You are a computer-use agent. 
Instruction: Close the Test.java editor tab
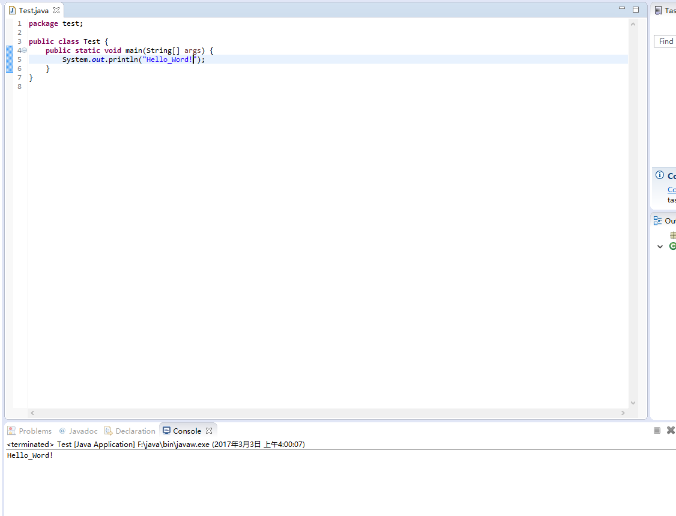tap(56, 10)
